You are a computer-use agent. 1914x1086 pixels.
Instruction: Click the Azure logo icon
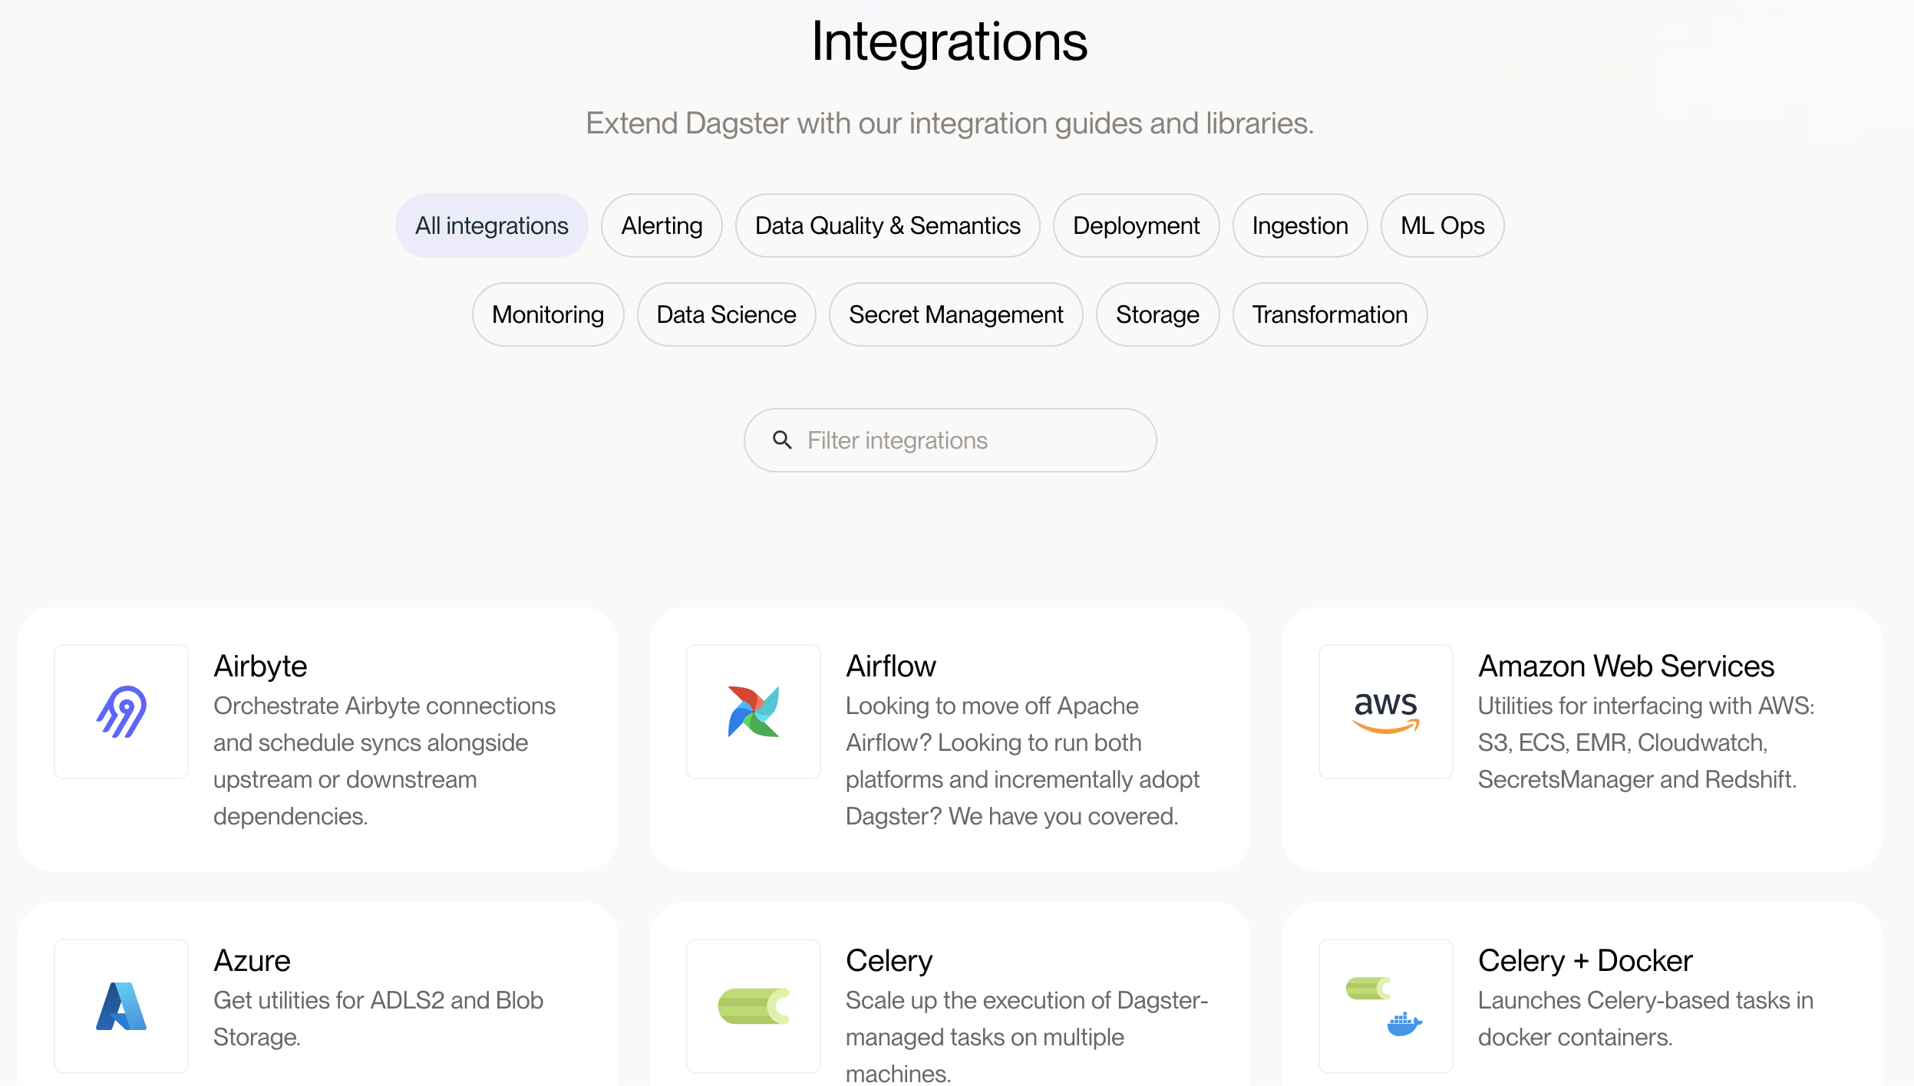coord(121,1006)
